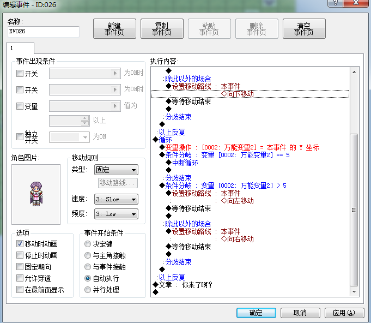Select the 变量操作 万能变量2 Y坐标 line
The image size is (371, 323).
(250, 147)
